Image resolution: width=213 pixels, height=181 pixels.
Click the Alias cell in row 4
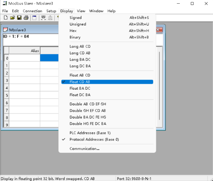pos(25,88)
